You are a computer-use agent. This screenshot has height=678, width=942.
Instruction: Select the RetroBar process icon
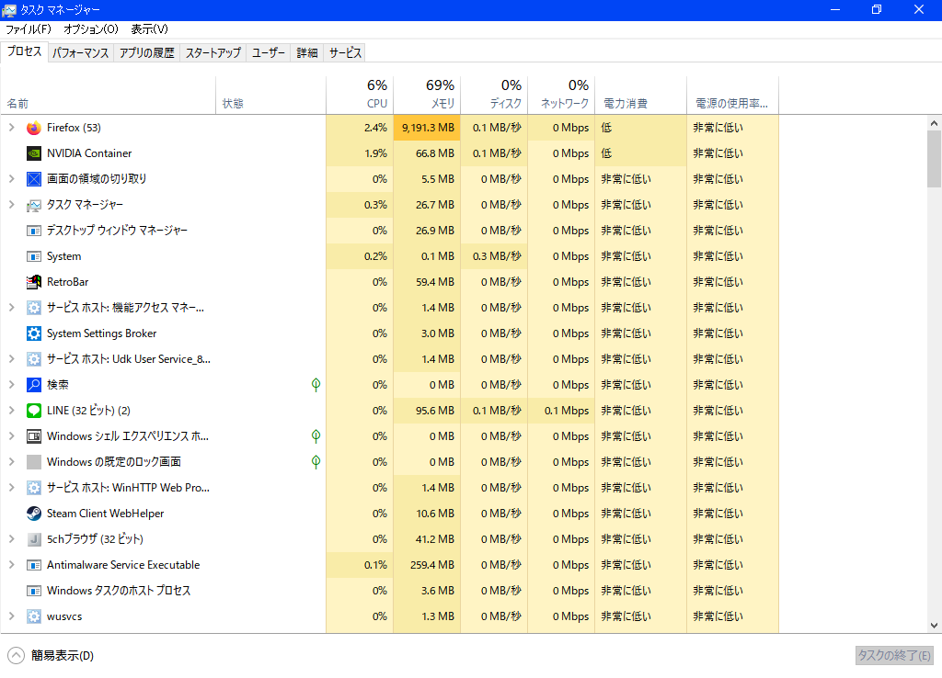point(34,282)
